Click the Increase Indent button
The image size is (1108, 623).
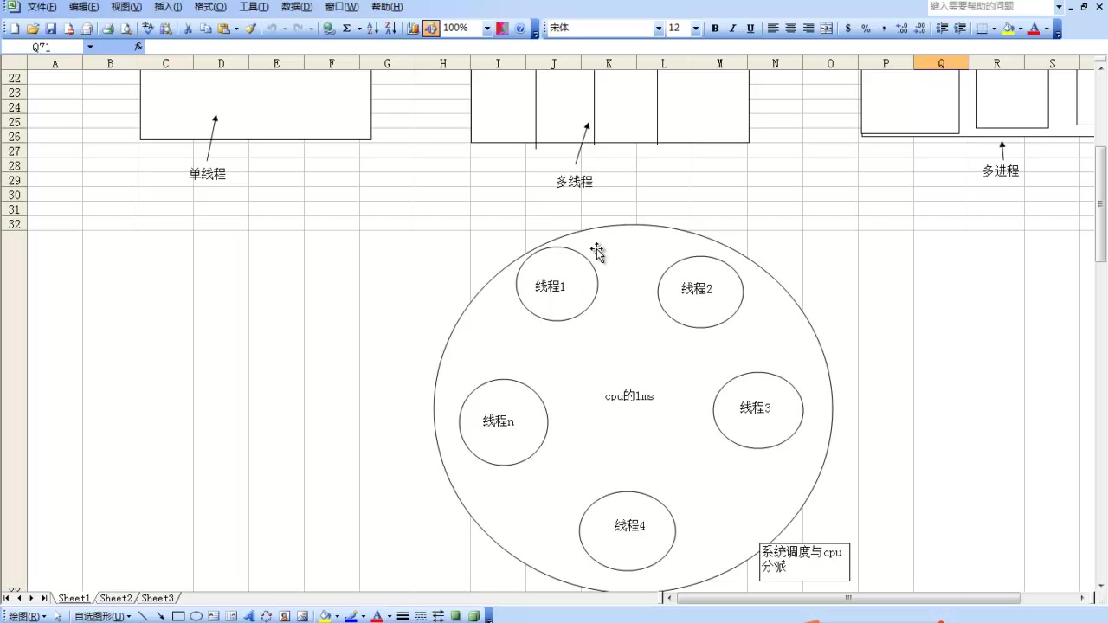(x=960, y=29)
